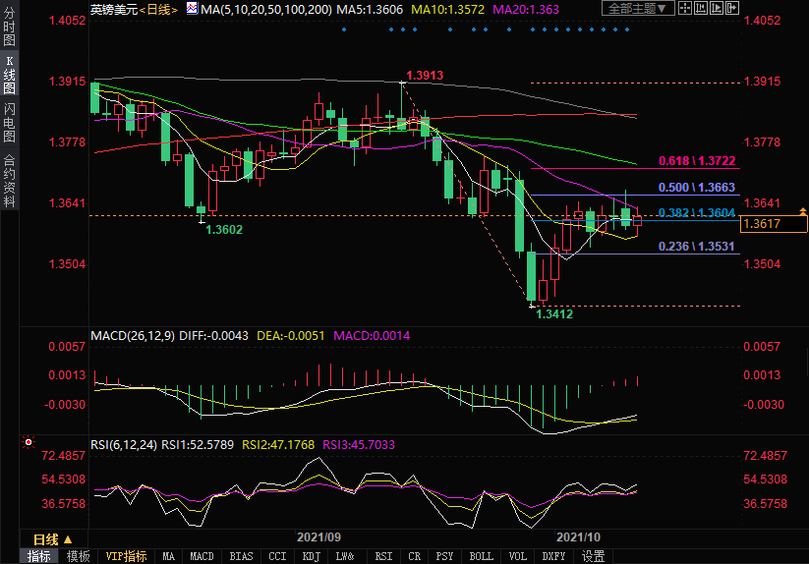Click the MA settings icon beside MA(5,10,20,50,100,200)
Viewport: 809px width, 564px height.
[191, 9]
